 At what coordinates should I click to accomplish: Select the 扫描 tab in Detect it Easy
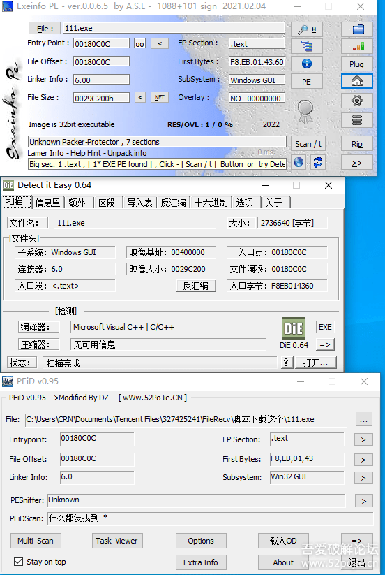point(17,202)
